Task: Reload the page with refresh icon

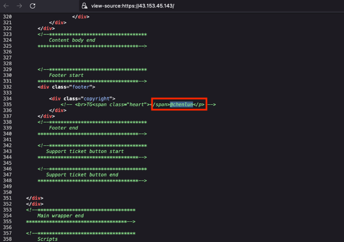Action: [x=33, y=6]
